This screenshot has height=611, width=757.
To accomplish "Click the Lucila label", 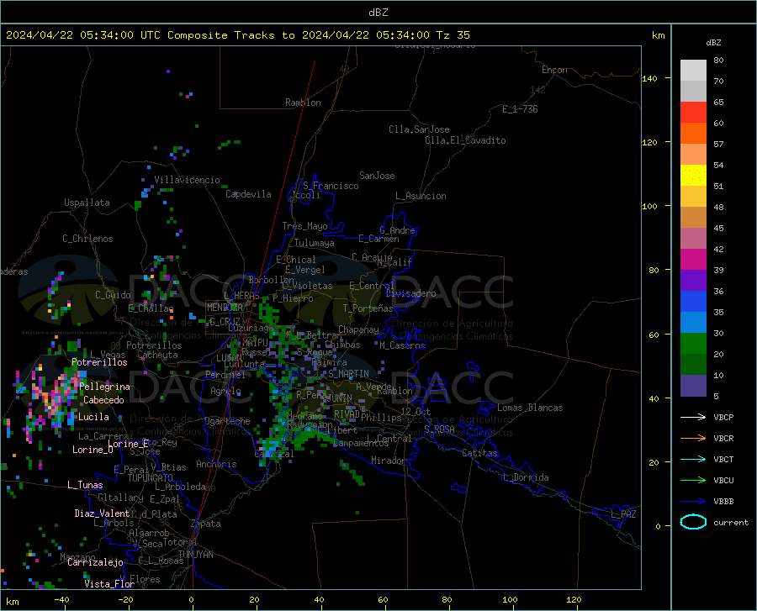I will tap(93, 417).
